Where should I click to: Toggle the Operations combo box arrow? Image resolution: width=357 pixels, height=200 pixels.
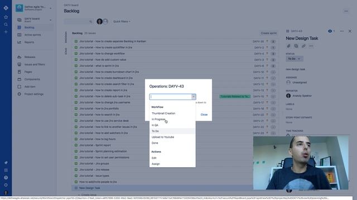pos(194,97)
